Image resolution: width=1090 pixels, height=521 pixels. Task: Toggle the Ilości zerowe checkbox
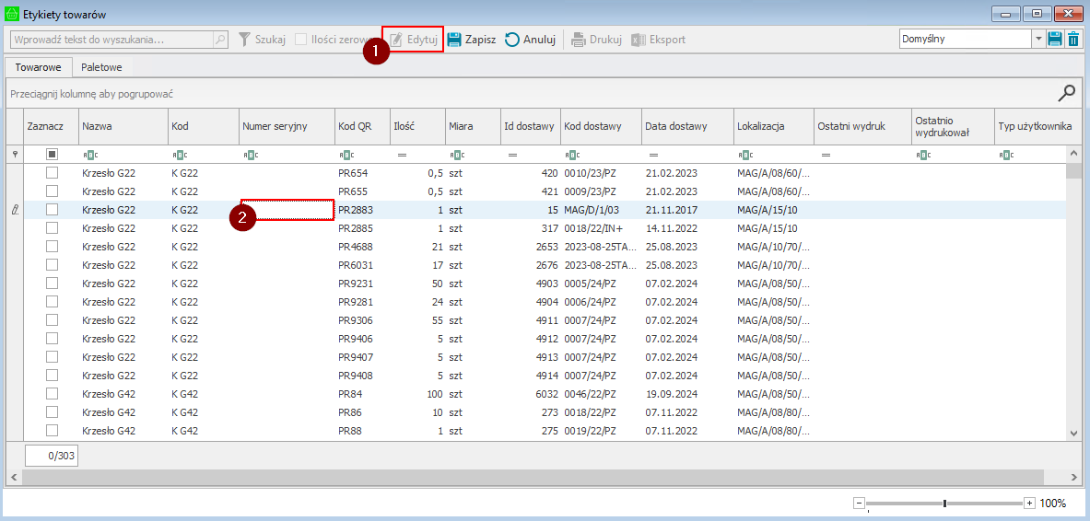(301, 40)
